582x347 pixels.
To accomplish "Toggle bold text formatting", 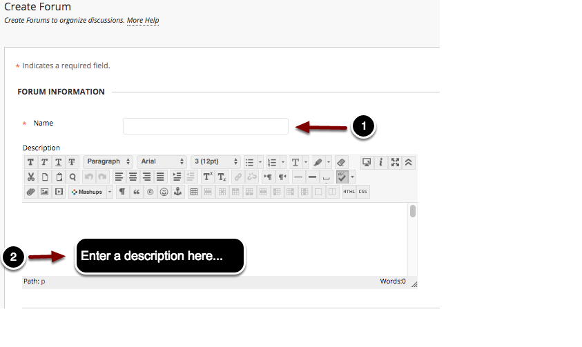I will click(x=30, y=162).
